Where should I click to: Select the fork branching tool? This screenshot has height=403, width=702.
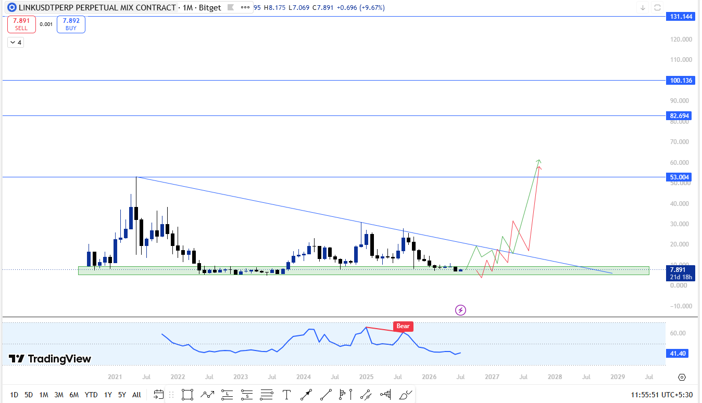[x=386, y=395]
